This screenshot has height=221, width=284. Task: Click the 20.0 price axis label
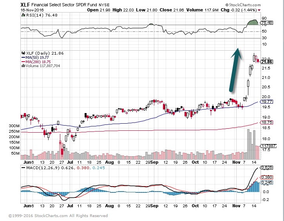(x=266, y=97)
